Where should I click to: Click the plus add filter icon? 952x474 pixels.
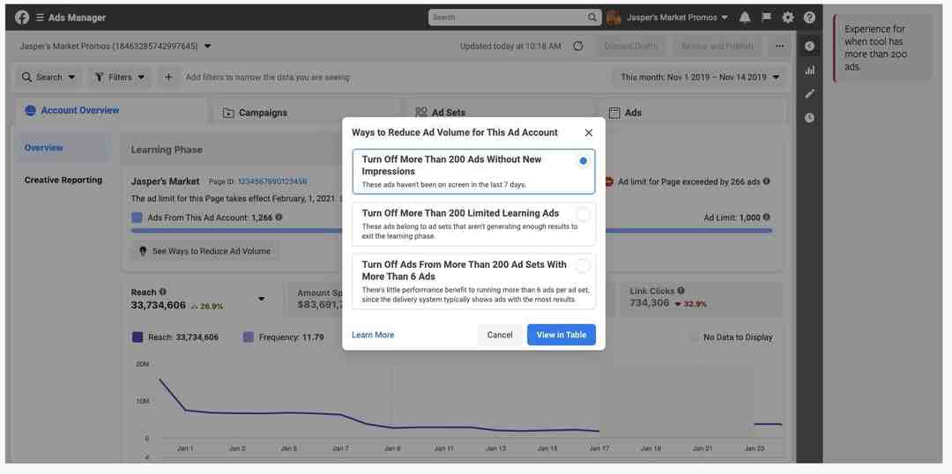(168, 77)
